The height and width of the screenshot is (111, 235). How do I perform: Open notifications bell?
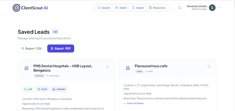(179, 8)
